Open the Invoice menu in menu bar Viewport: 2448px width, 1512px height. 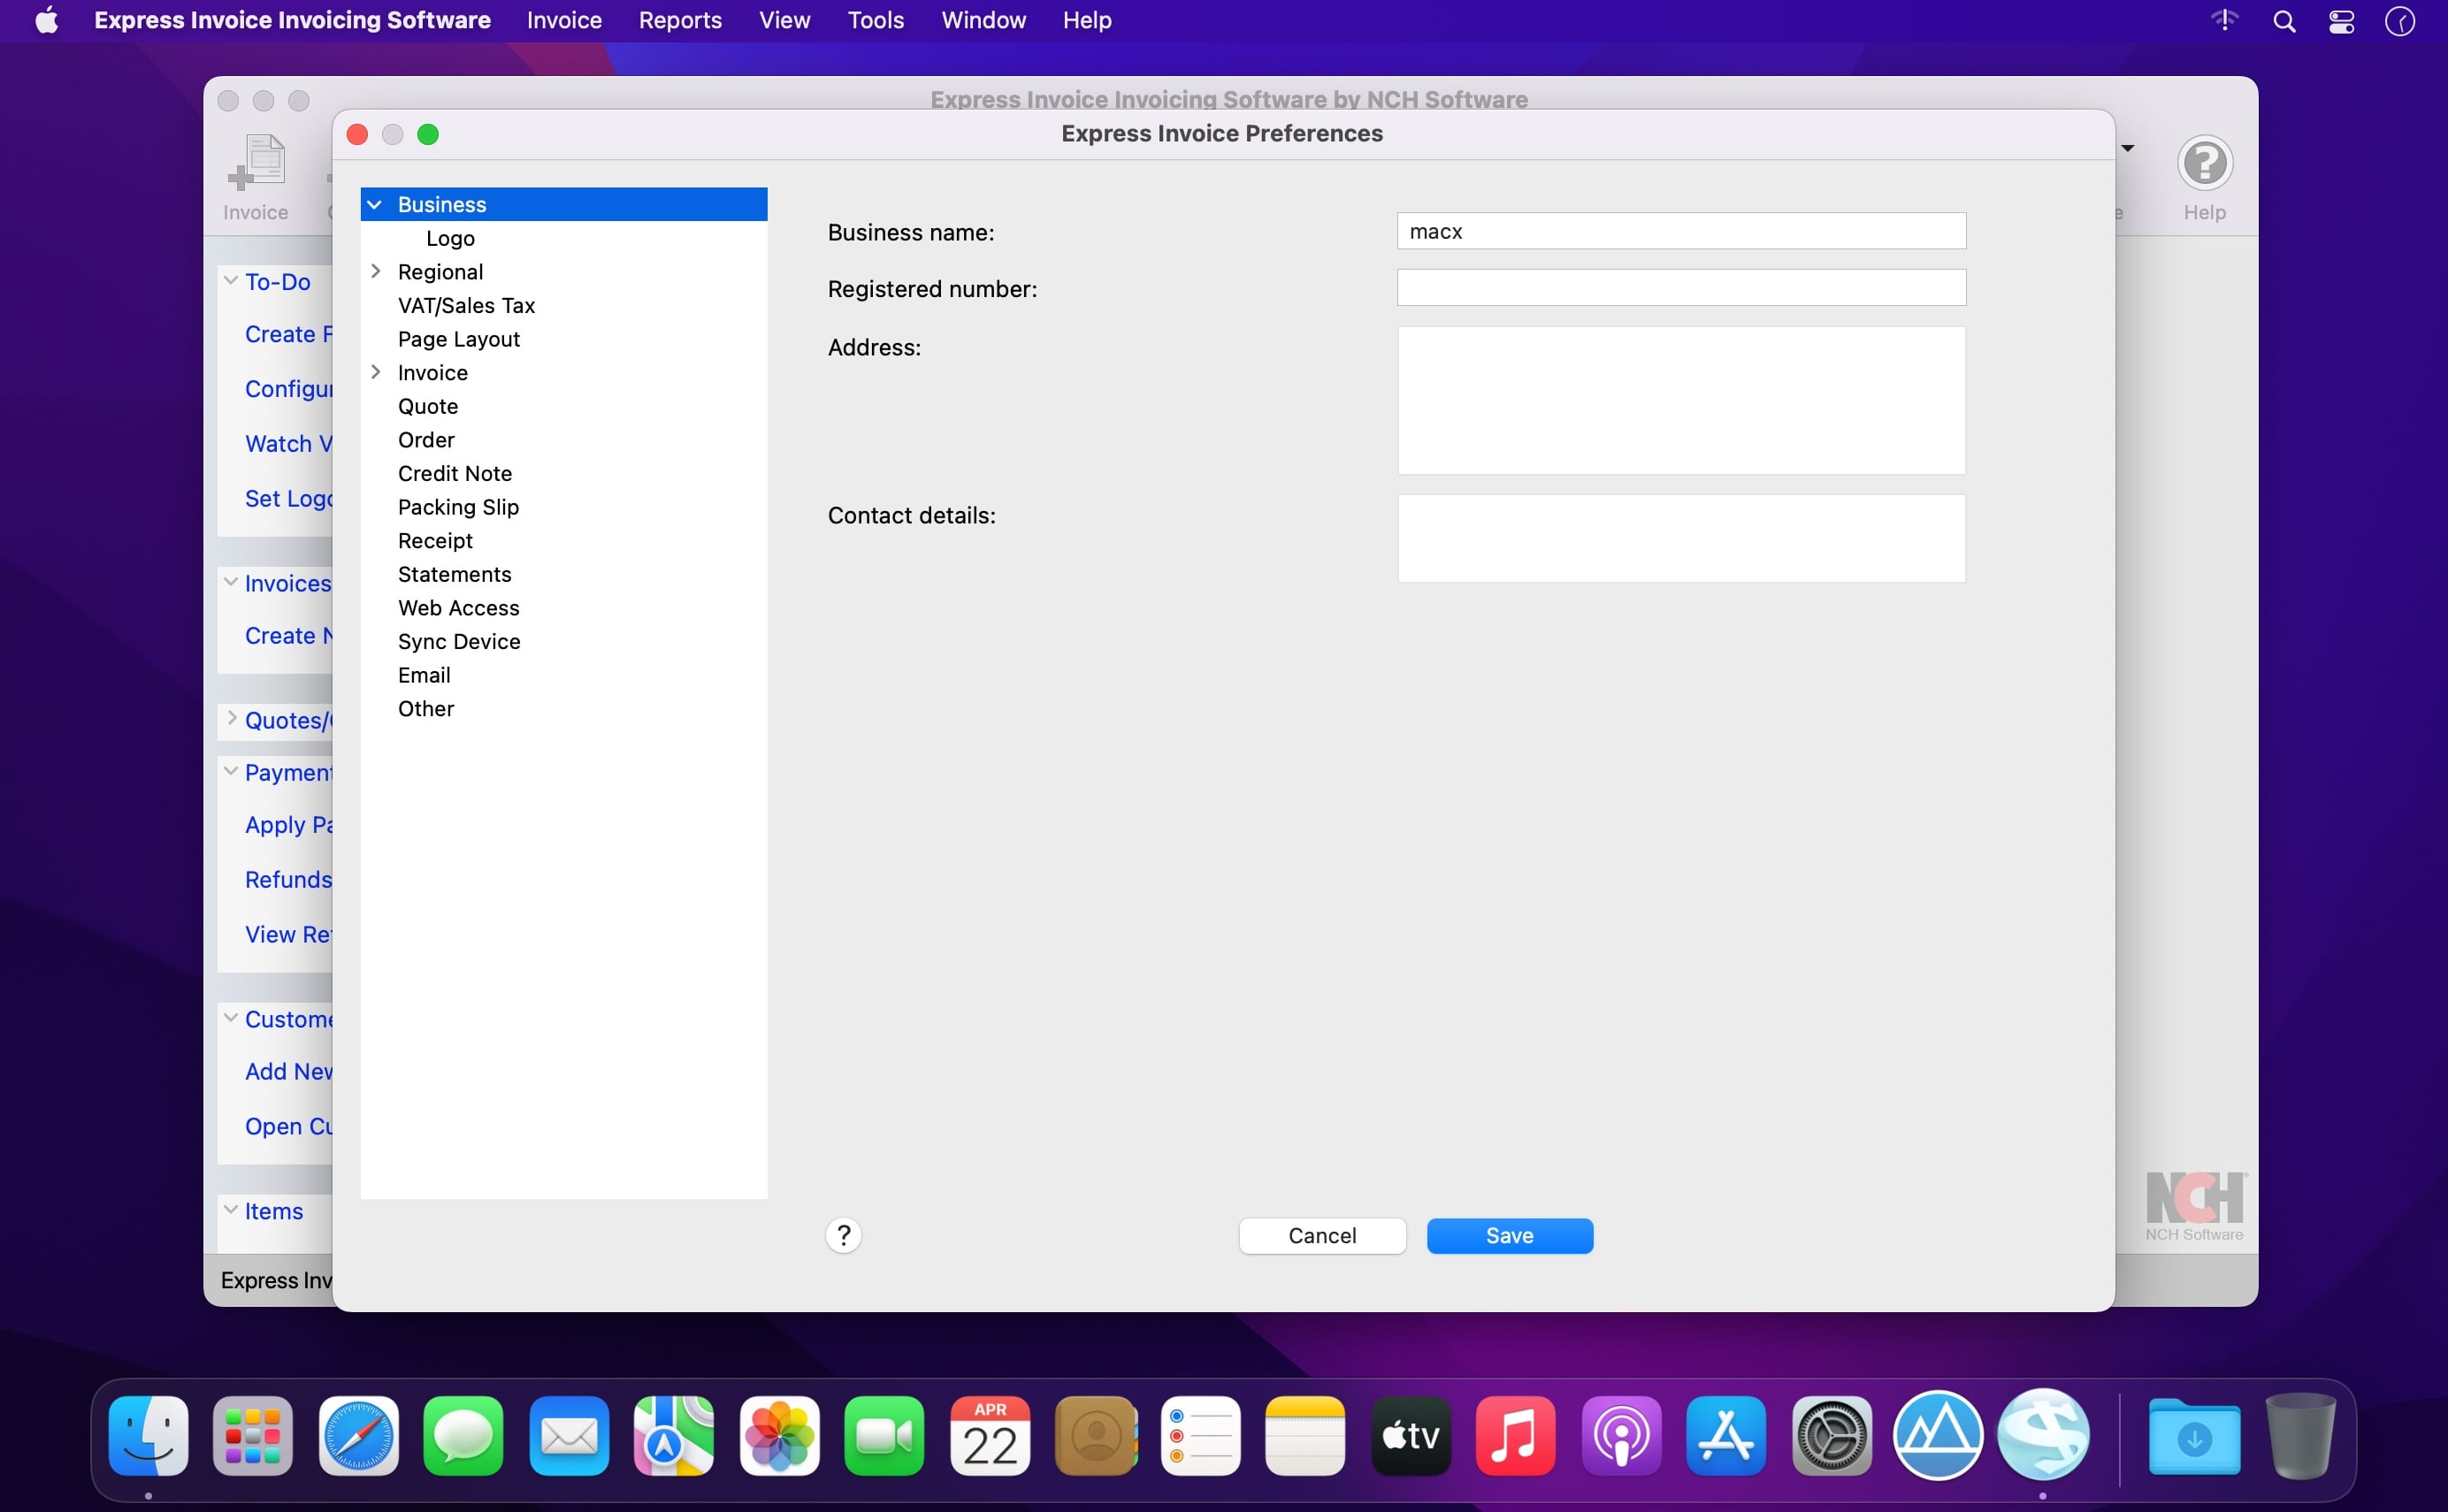pos(564,21)
